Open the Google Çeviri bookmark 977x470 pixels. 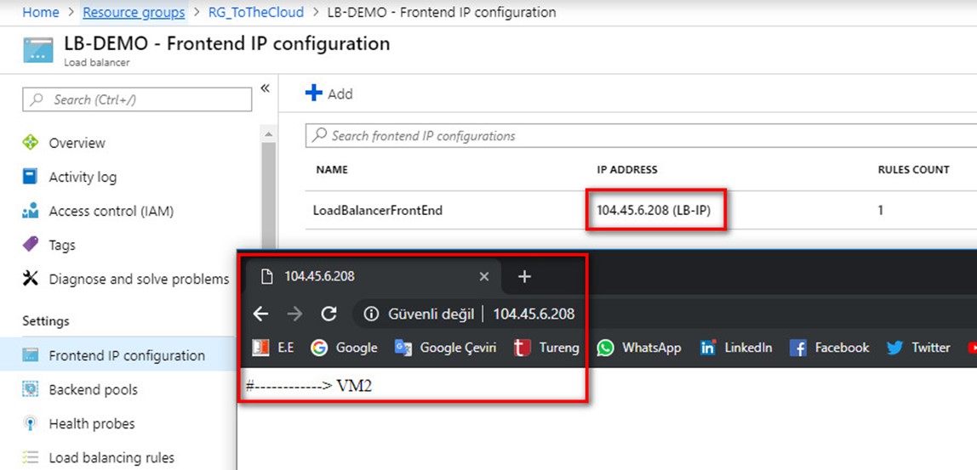(x=445, y=348)
